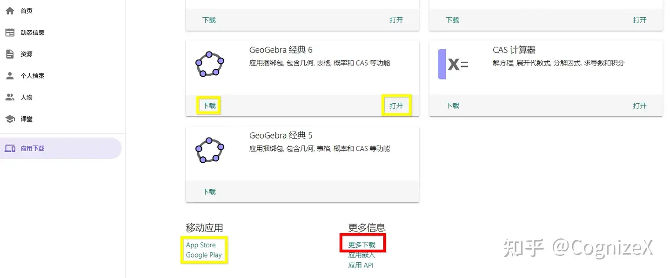Download GeoGebra 经典 5 via 下载
Viewport: 670px width, 278px height.
pyautogui.click(x=209, y=192)
